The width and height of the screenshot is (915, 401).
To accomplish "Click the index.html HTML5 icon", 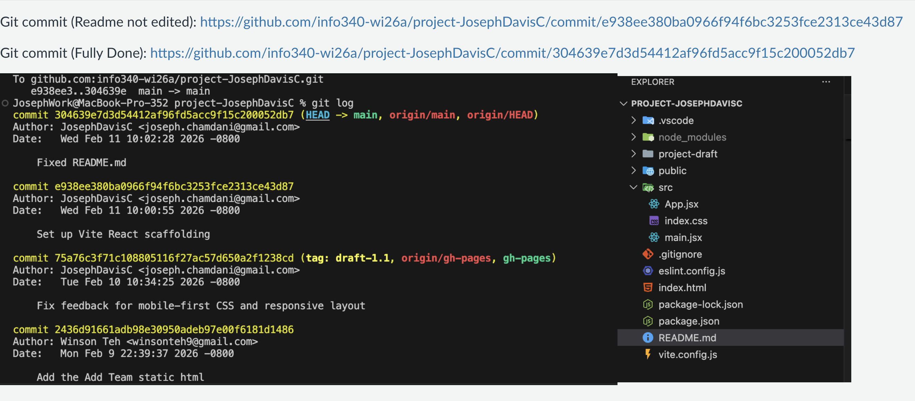I will (648, 287).
